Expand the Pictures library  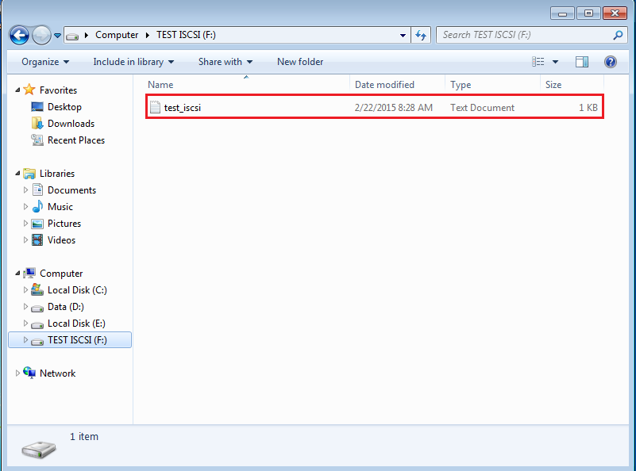(25, 223)
